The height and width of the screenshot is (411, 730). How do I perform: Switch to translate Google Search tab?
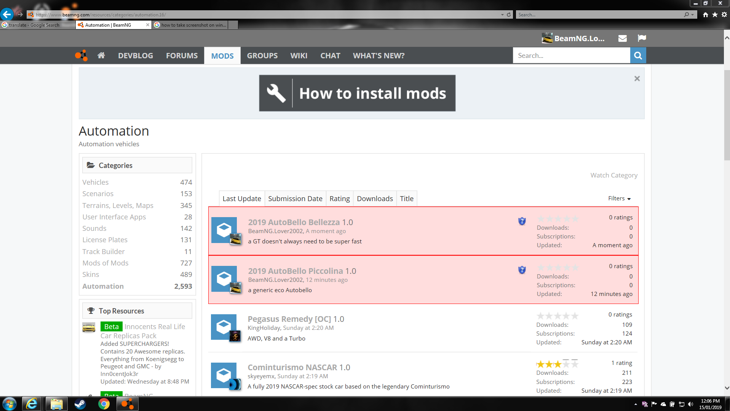coord(38,25)
